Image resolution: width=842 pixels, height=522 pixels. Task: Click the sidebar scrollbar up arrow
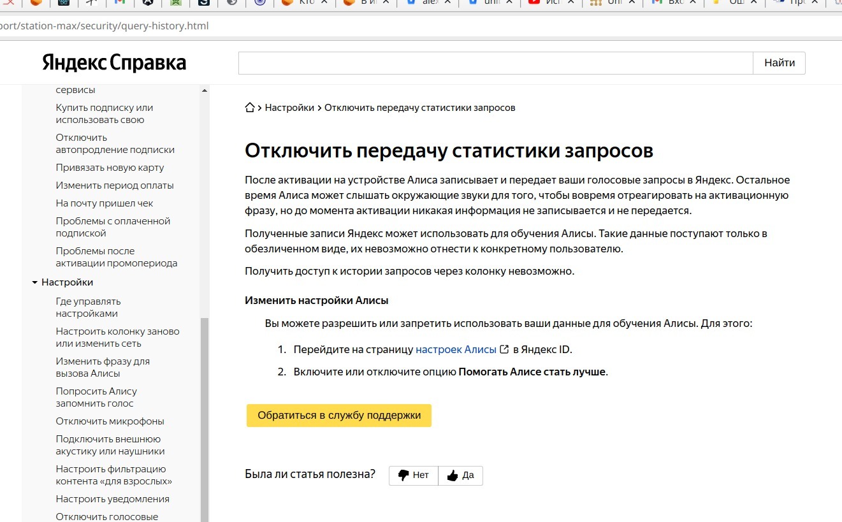[x=205, y=91]
